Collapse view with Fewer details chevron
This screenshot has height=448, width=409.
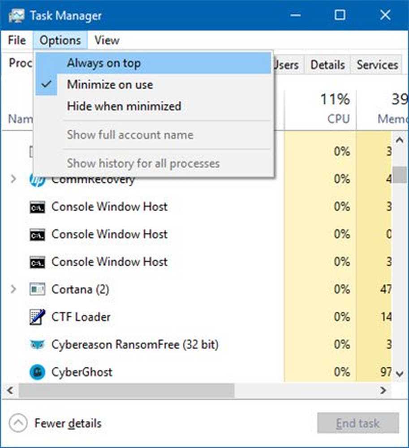pos(18,423)
